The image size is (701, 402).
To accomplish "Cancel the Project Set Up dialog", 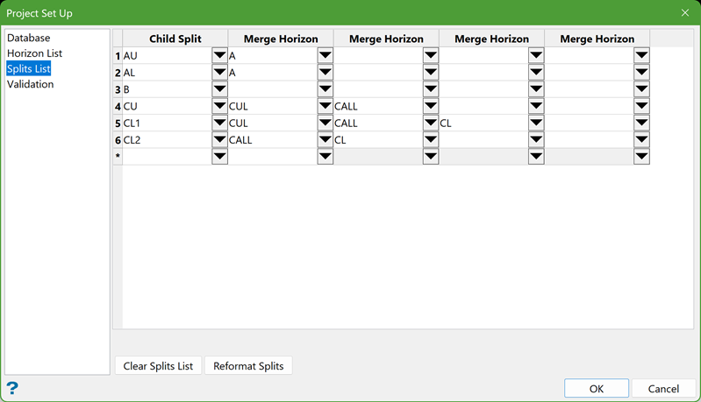I will pos(663,388).
